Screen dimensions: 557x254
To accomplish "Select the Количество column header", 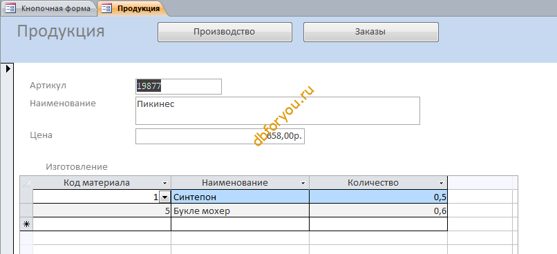I will [378, 183].
